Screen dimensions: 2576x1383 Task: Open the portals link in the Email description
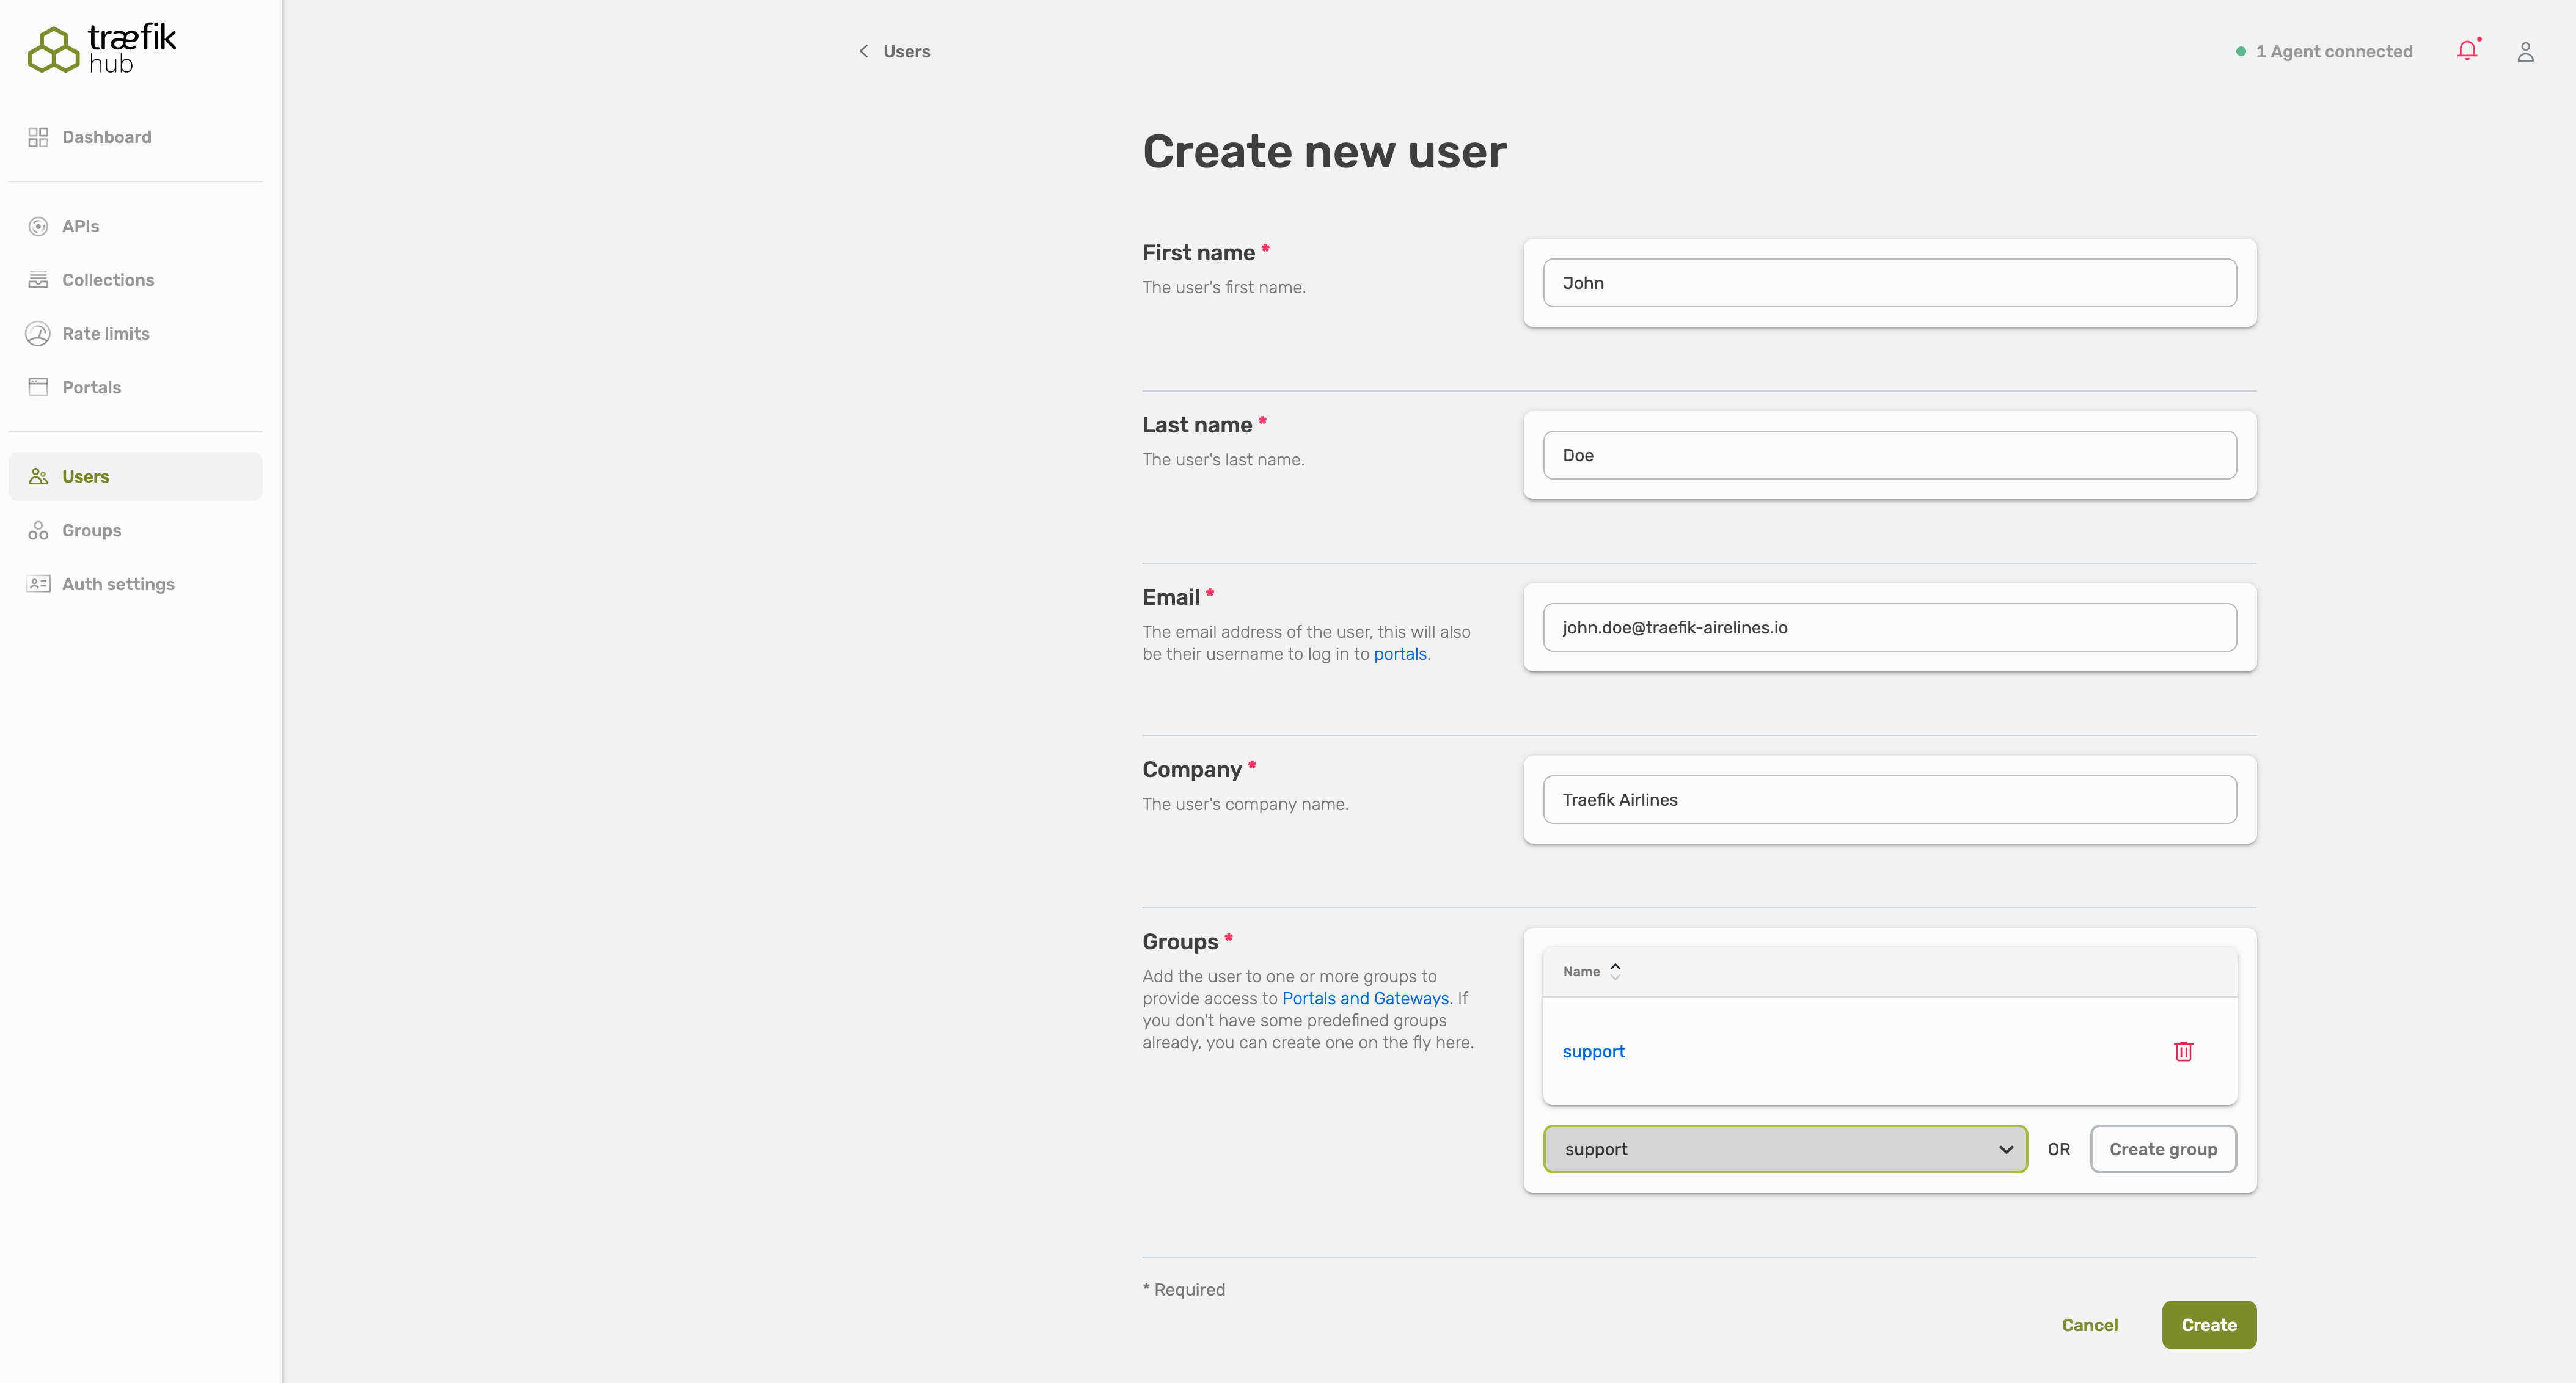1400,654
